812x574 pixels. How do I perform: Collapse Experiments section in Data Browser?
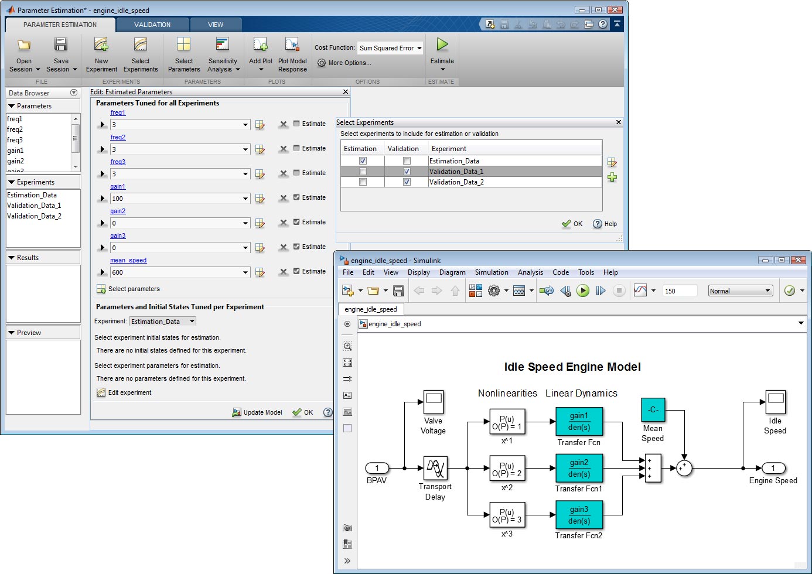11,182
